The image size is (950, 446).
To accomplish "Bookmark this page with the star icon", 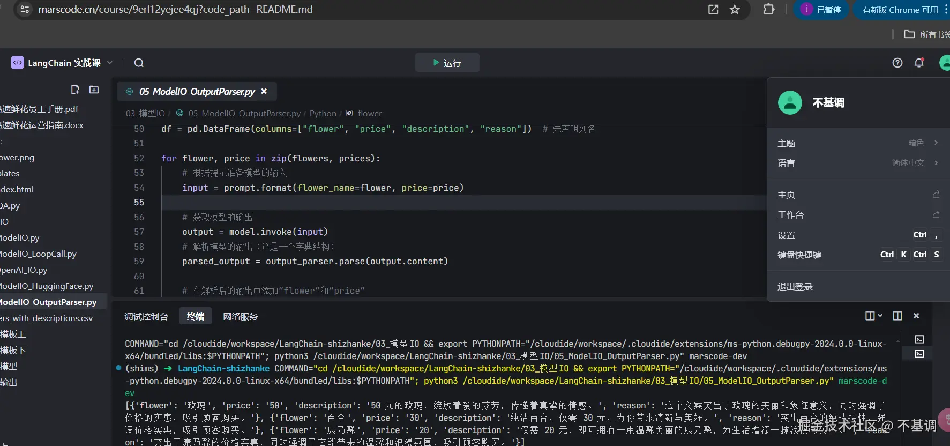I will coord(735,10).
